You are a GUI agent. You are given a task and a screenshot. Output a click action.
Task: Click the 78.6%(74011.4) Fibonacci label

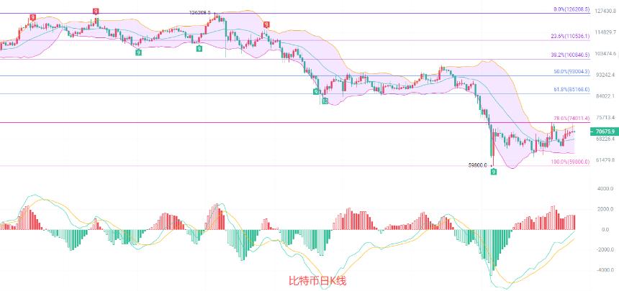571,118
